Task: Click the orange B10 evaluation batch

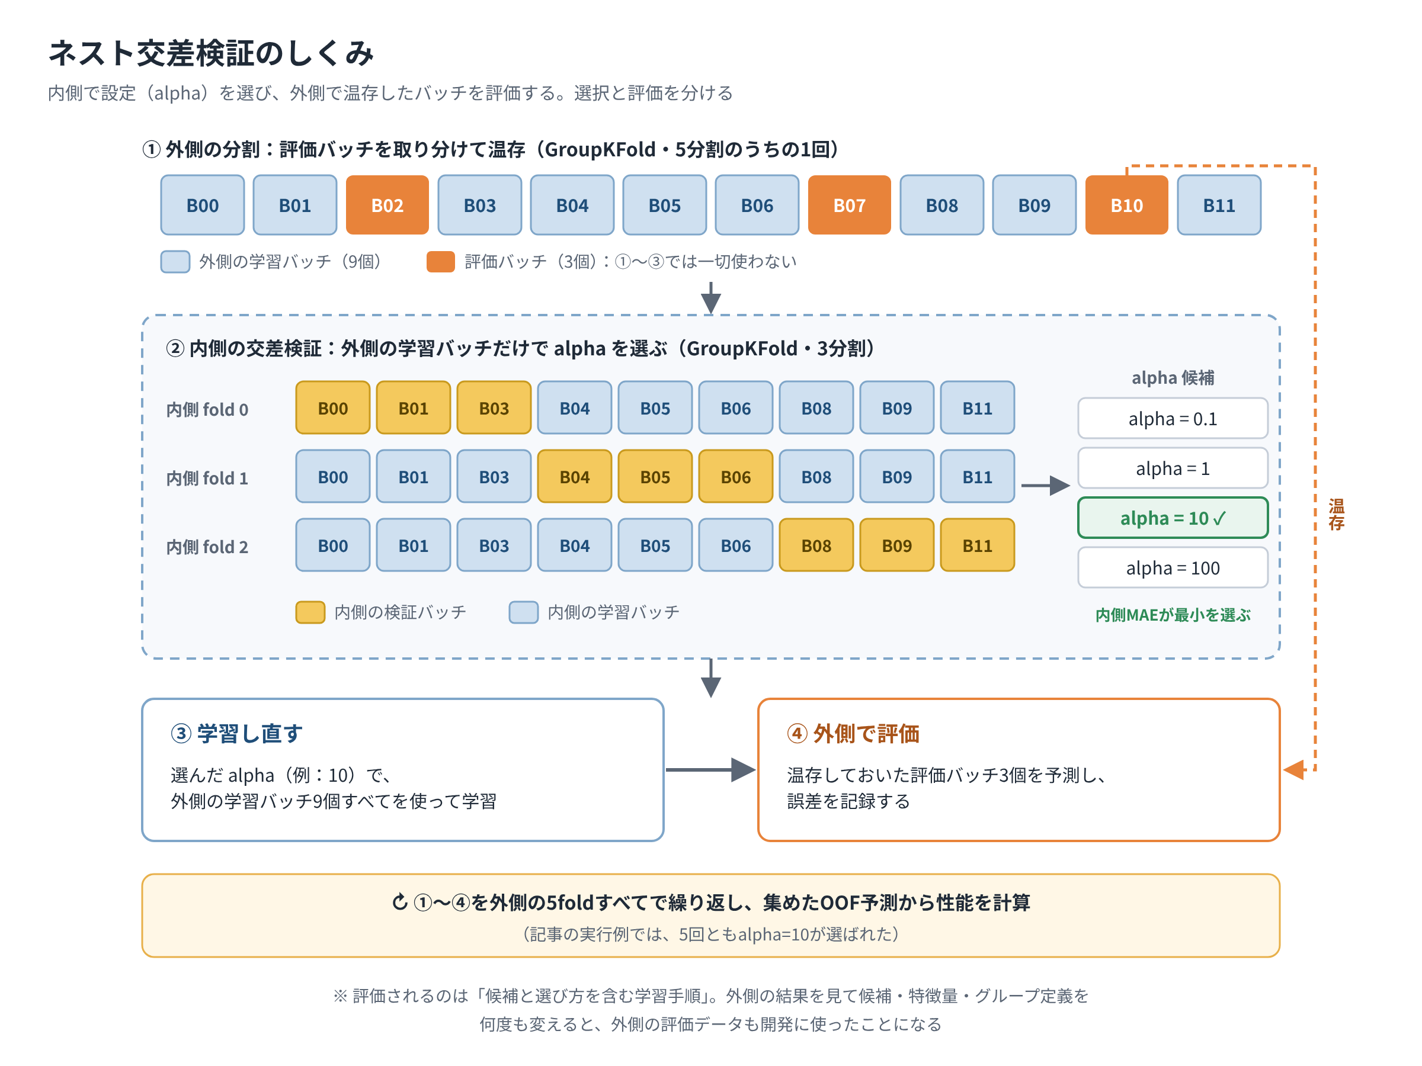Action: pyautogui.click(x=1126, y=205)
